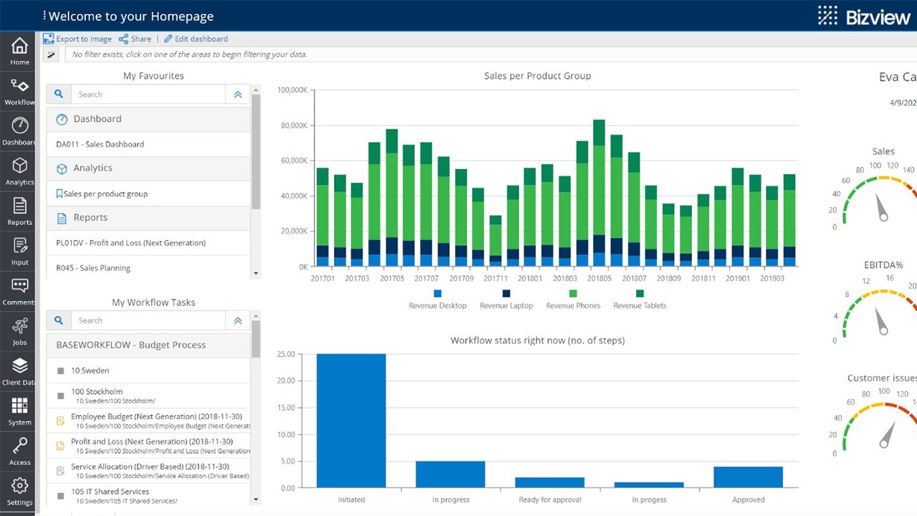Image resolution: width=917 pixels, height=516 pixels.
Task: Click the Dashboard group header in favourites
Action: (148, 119)
